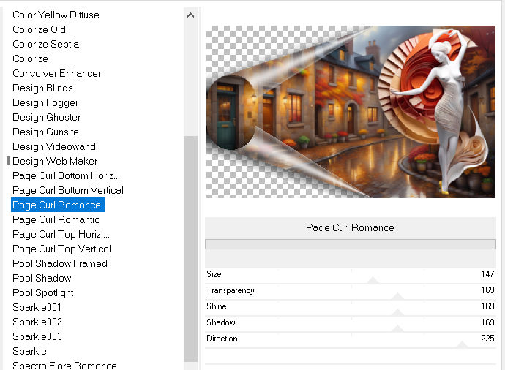Click the Transparency slider marker

[397, 295]
